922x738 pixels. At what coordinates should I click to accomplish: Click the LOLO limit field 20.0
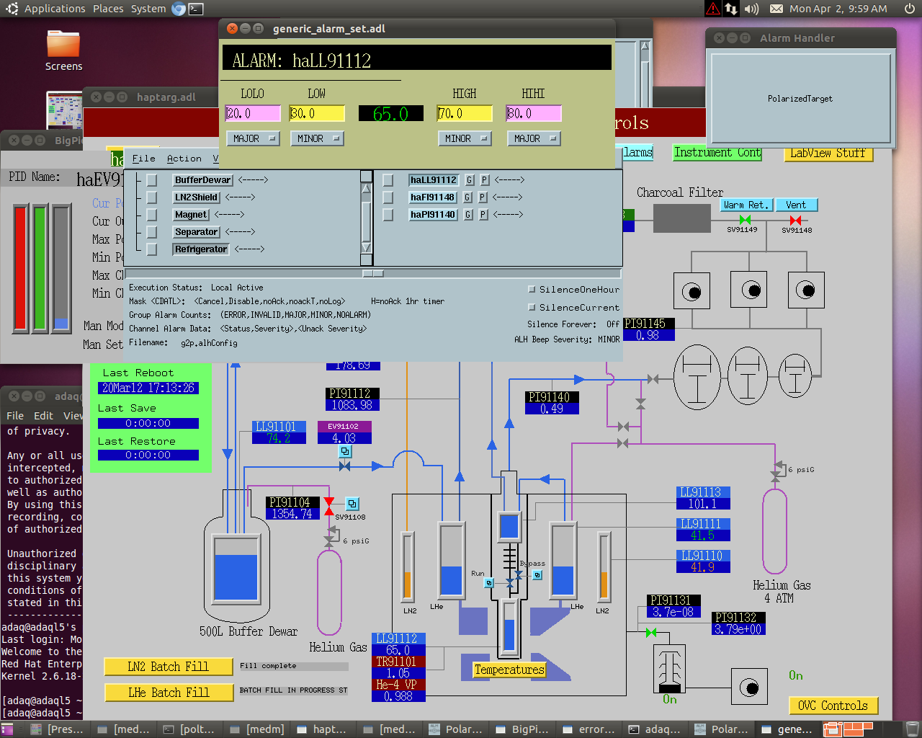pos(253,114)
